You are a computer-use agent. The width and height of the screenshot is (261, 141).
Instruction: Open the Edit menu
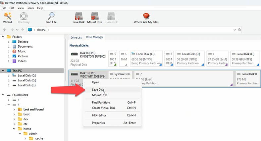coord(12,8)
